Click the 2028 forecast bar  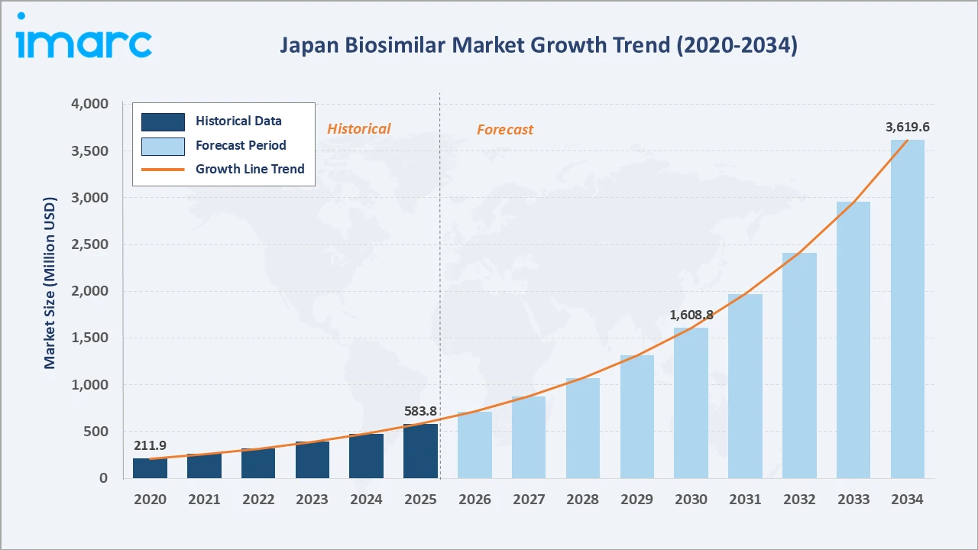pyautogui.click(x=583, y=428)
